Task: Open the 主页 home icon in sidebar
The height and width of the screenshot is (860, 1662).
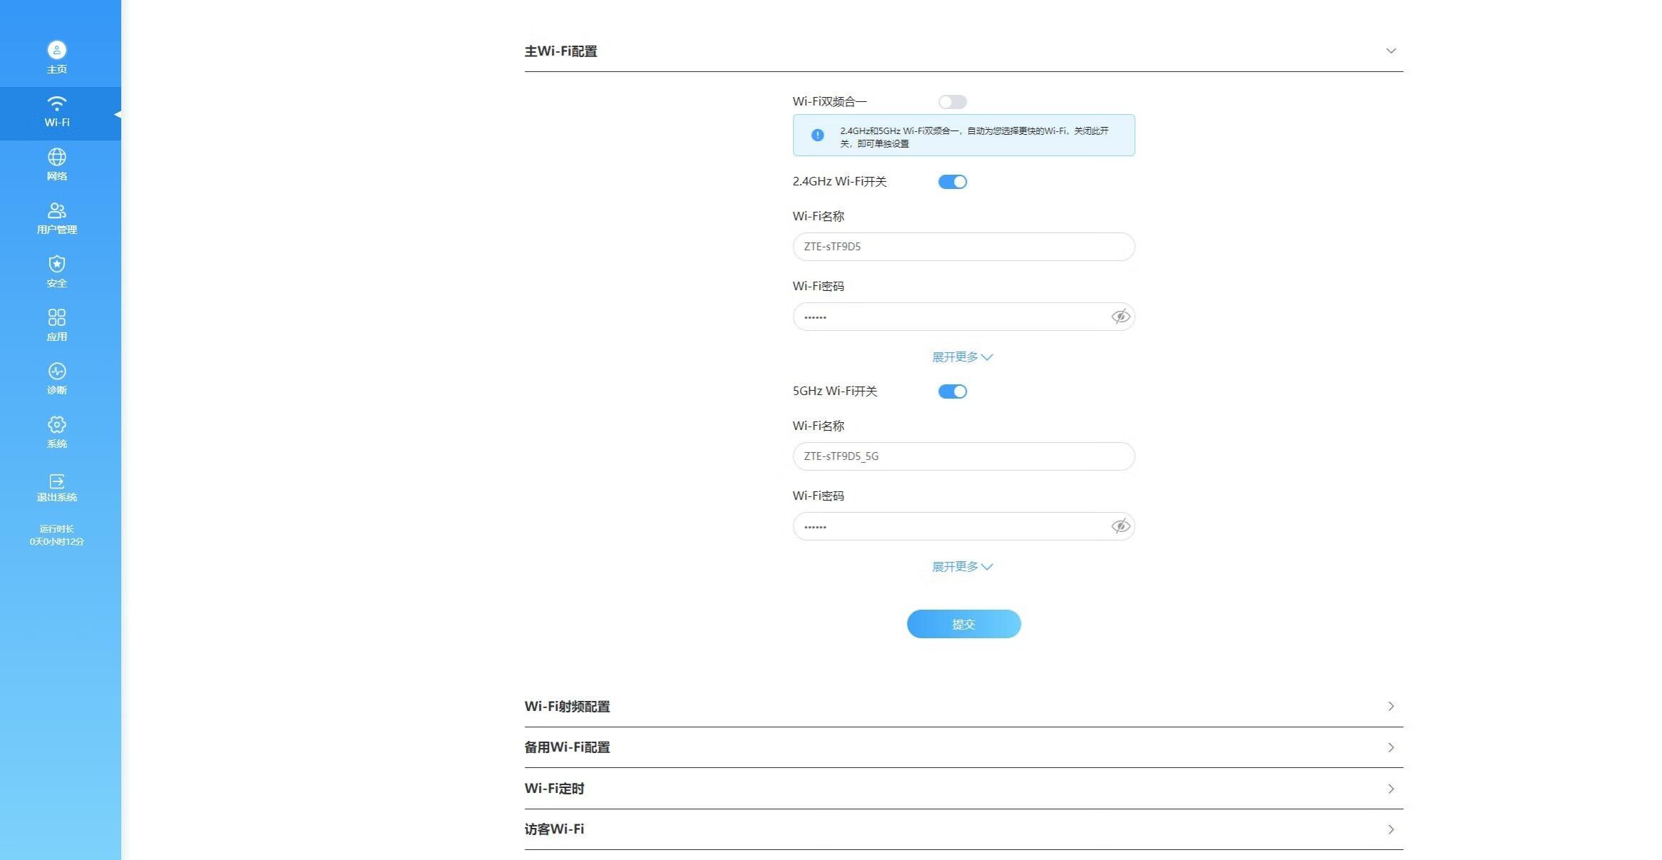Action: 57,50
